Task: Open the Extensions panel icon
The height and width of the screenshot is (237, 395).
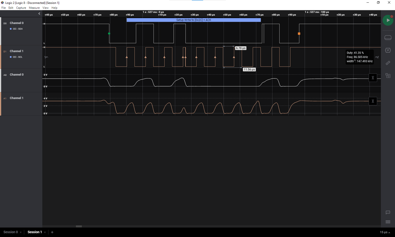Action: (x=388, y=75)
